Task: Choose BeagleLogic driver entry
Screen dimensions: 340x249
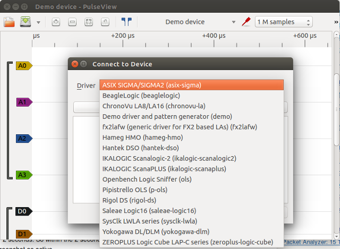Action: coord(192,96)
